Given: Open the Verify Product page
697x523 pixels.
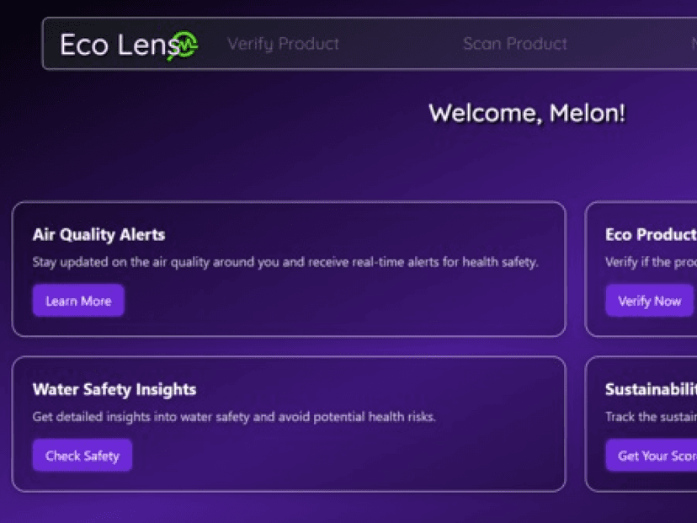Looking at the screenshot, I should (283, 44).
